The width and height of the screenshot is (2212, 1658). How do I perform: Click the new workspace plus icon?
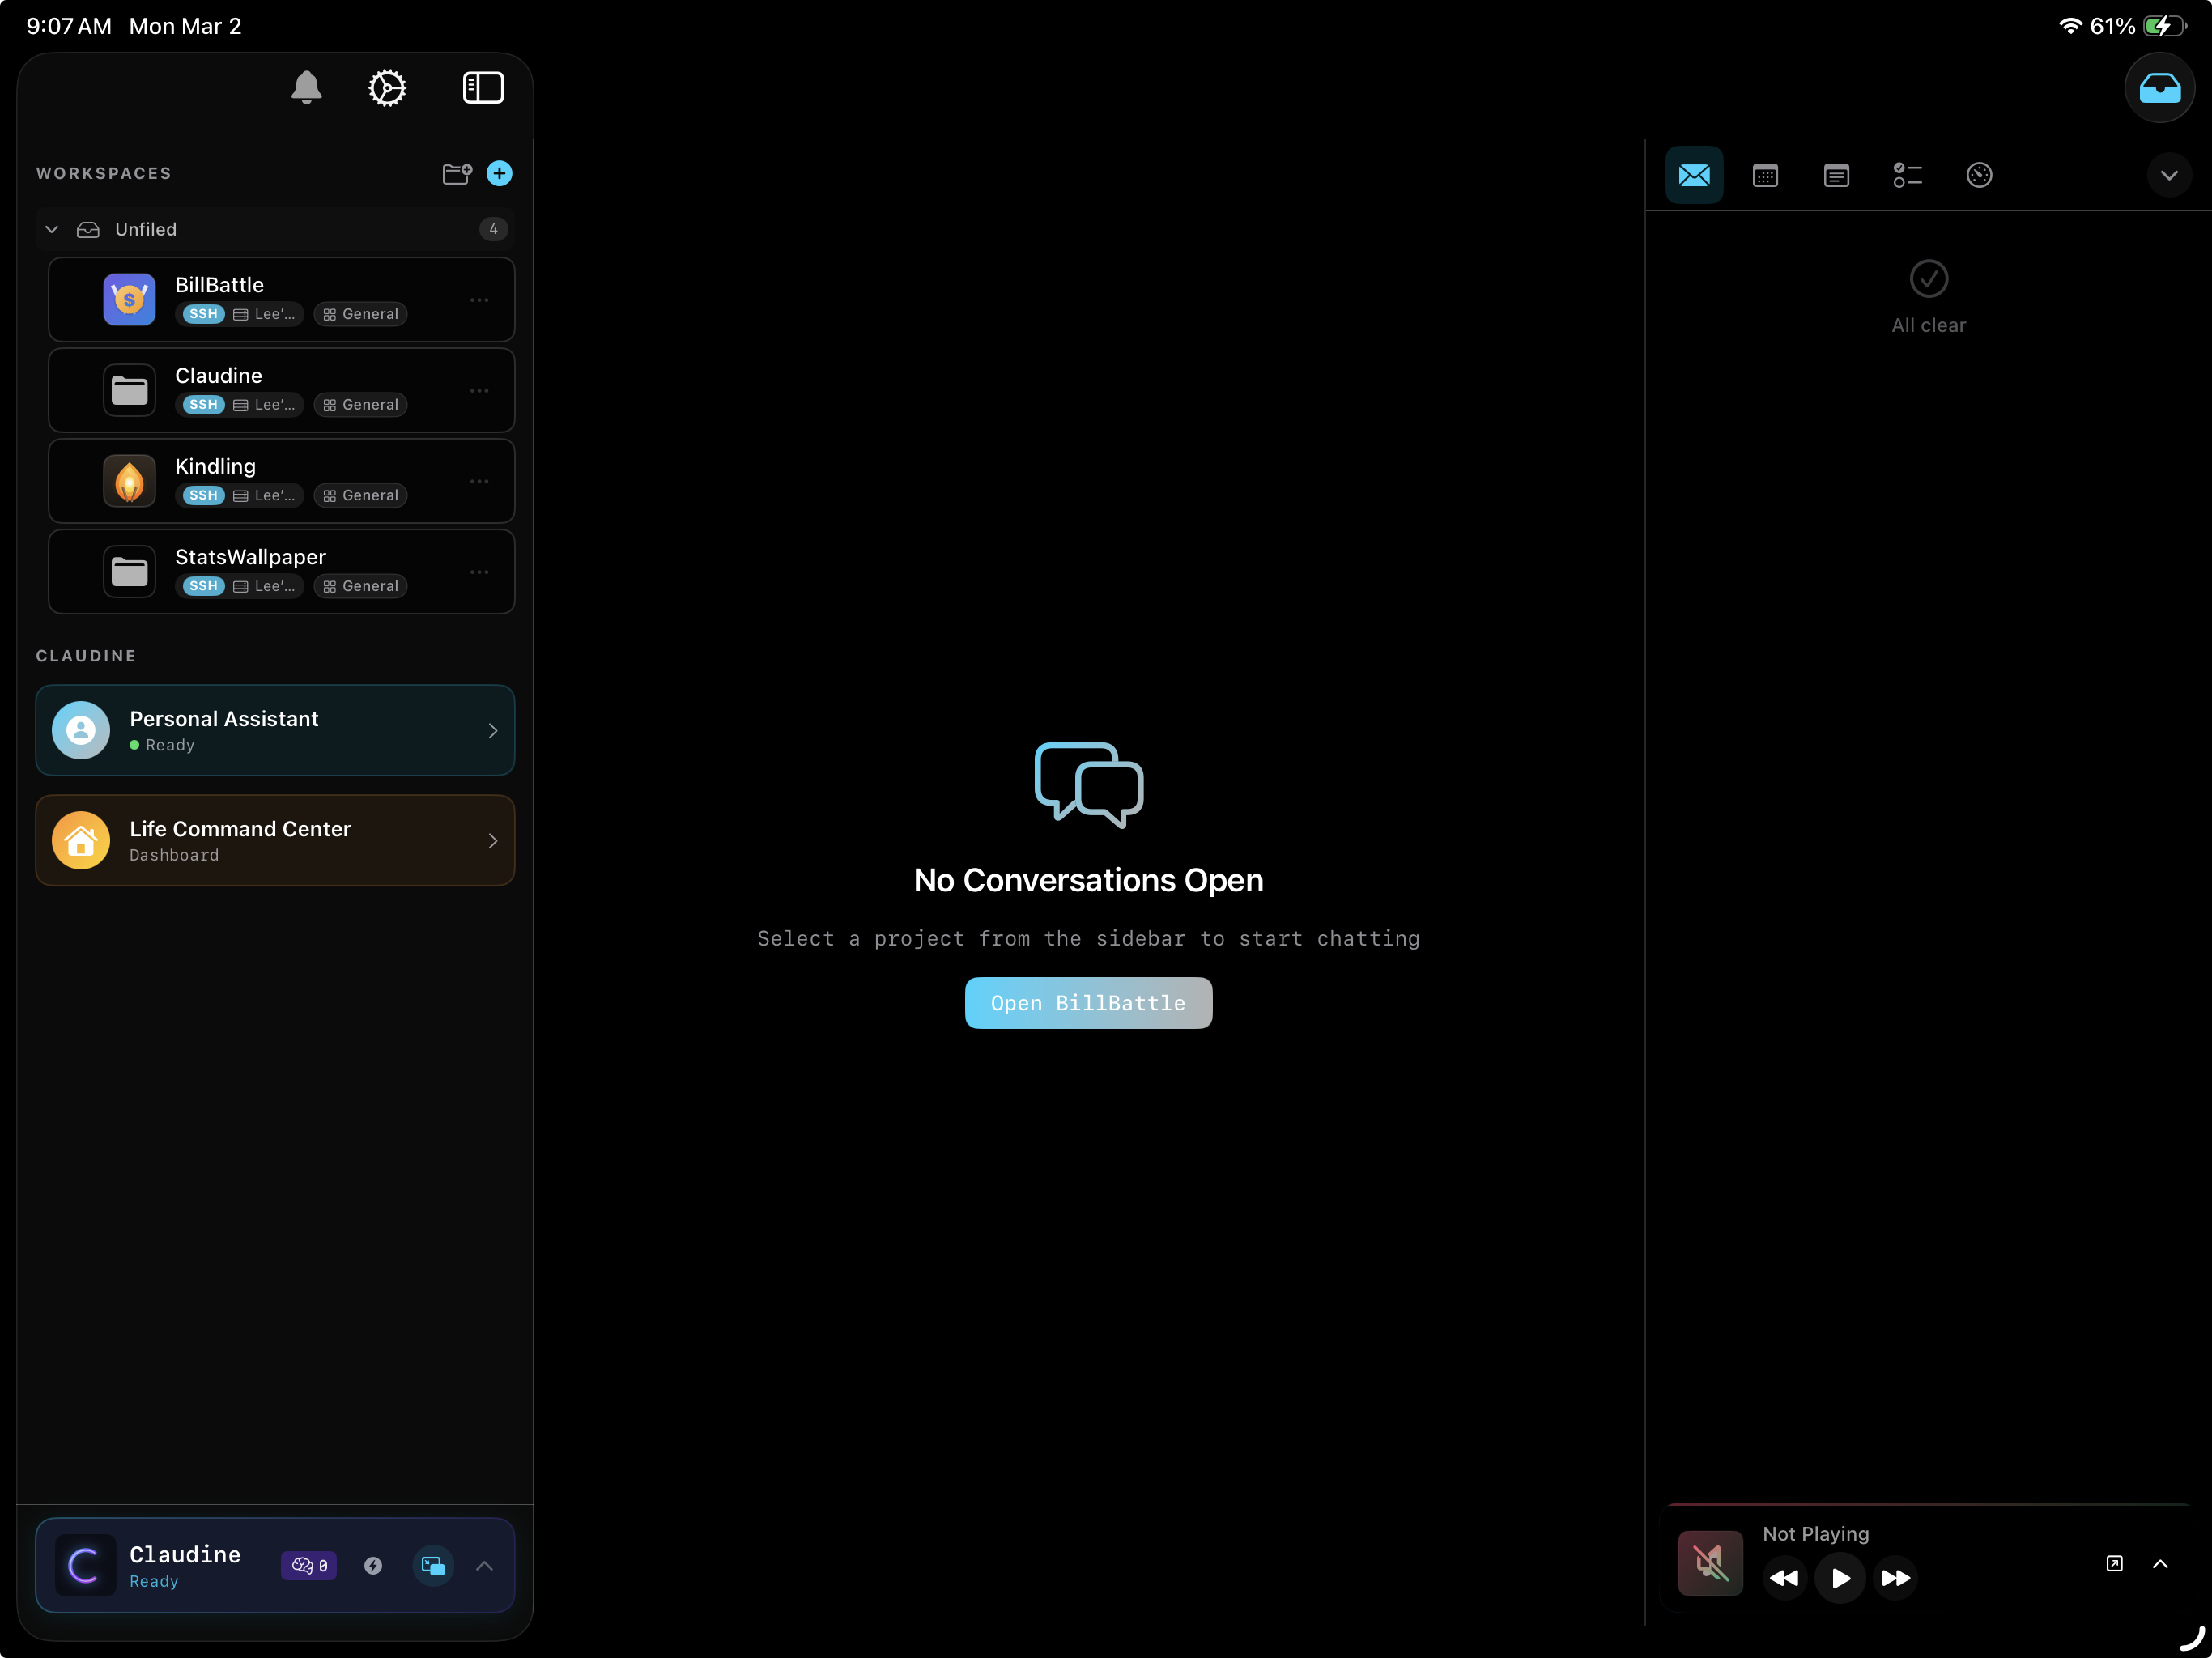pyautogui.click(x=499, y=173)
